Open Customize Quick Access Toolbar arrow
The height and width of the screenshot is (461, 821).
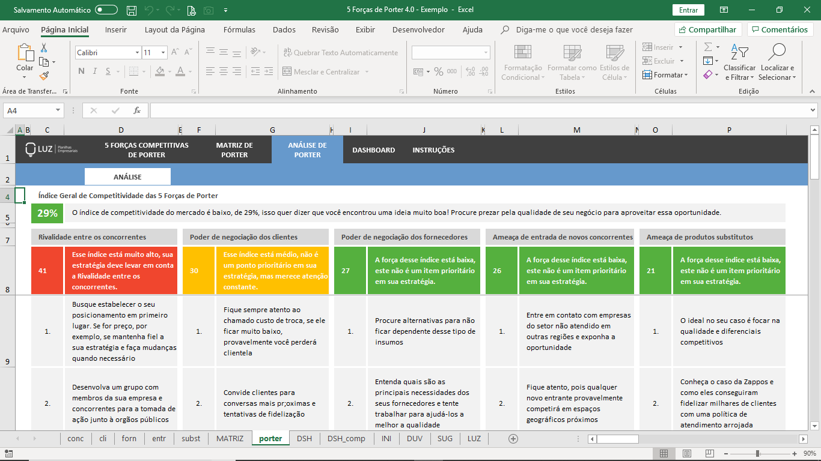tap(225, 10)
